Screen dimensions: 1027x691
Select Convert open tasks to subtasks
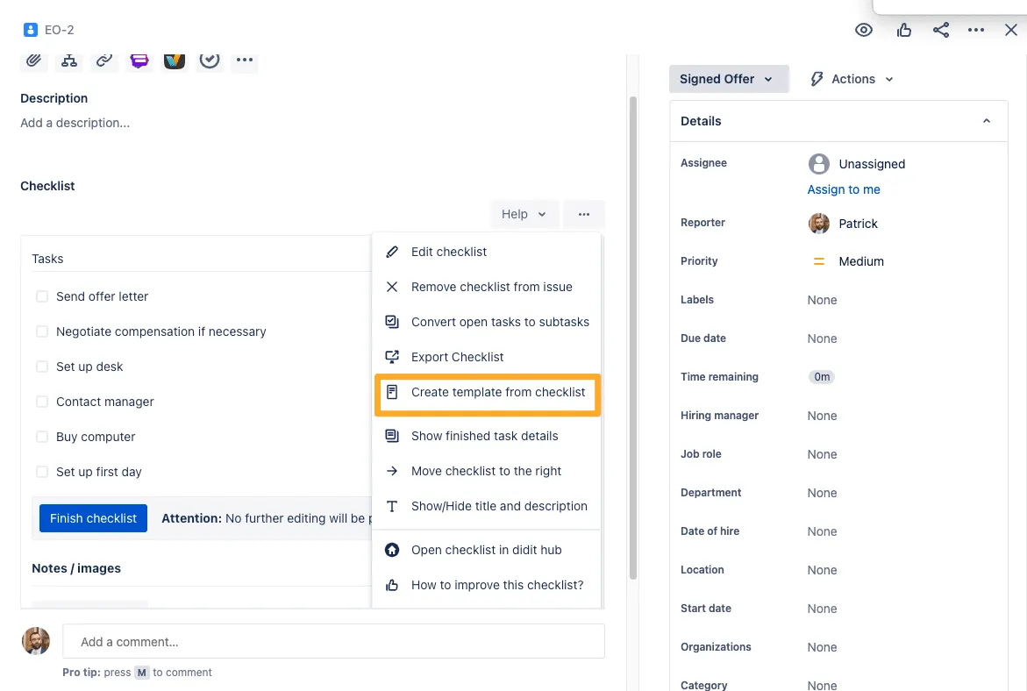pos(487,322)
